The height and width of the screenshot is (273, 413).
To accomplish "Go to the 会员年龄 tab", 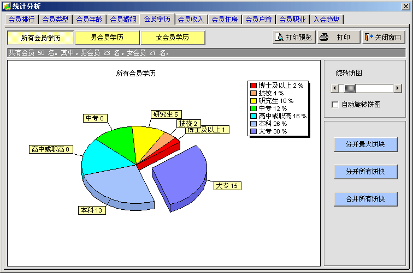I will point(90,20).
